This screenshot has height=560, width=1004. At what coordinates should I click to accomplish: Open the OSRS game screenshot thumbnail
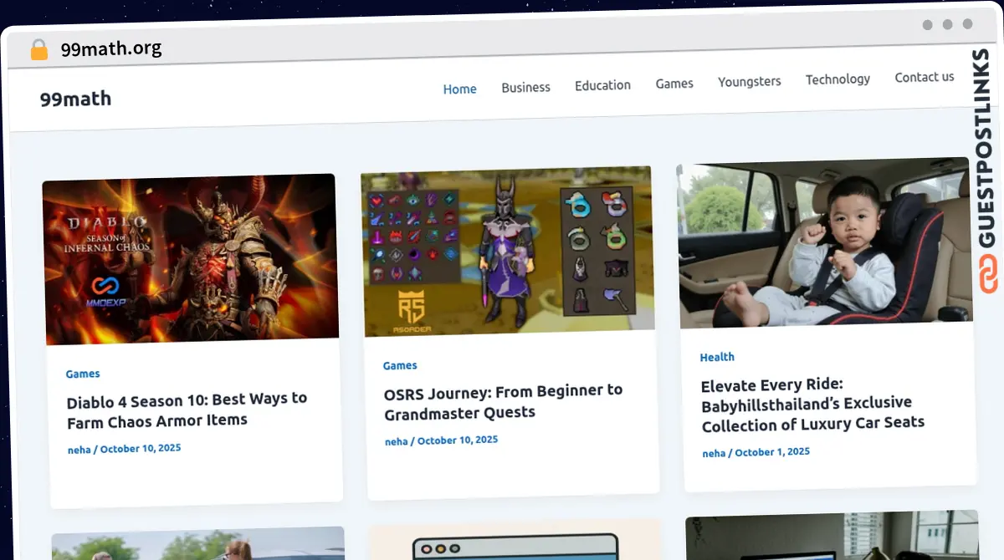point(508,250)
